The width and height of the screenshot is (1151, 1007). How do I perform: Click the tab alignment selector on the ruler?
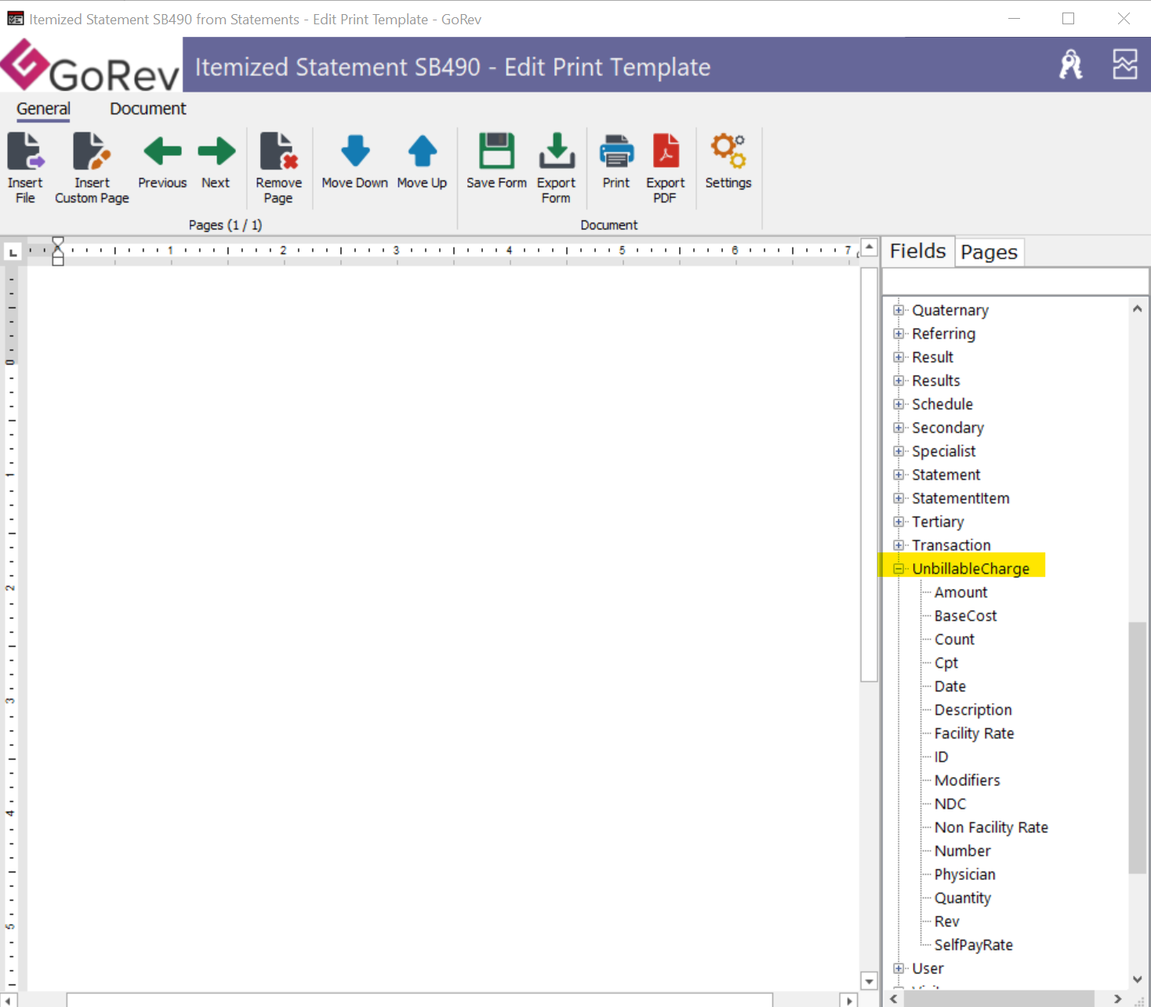(x=13, y=252)
